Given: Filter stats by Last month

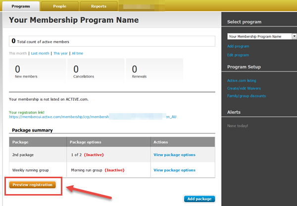Looking at the screenshot, I should coord(40,53).
